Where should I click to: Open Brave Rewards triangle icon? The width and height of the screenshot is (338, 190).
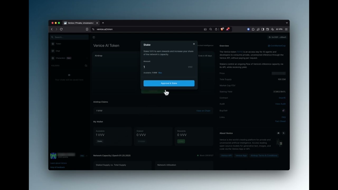tap(228, 29)
